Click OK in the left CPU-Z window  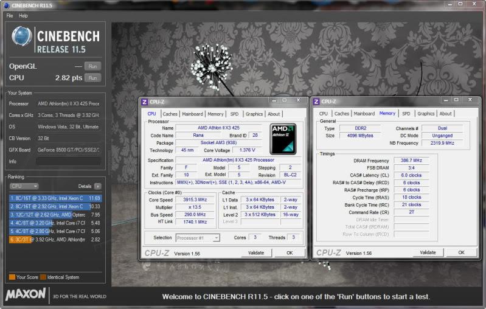tap(290, 253)
